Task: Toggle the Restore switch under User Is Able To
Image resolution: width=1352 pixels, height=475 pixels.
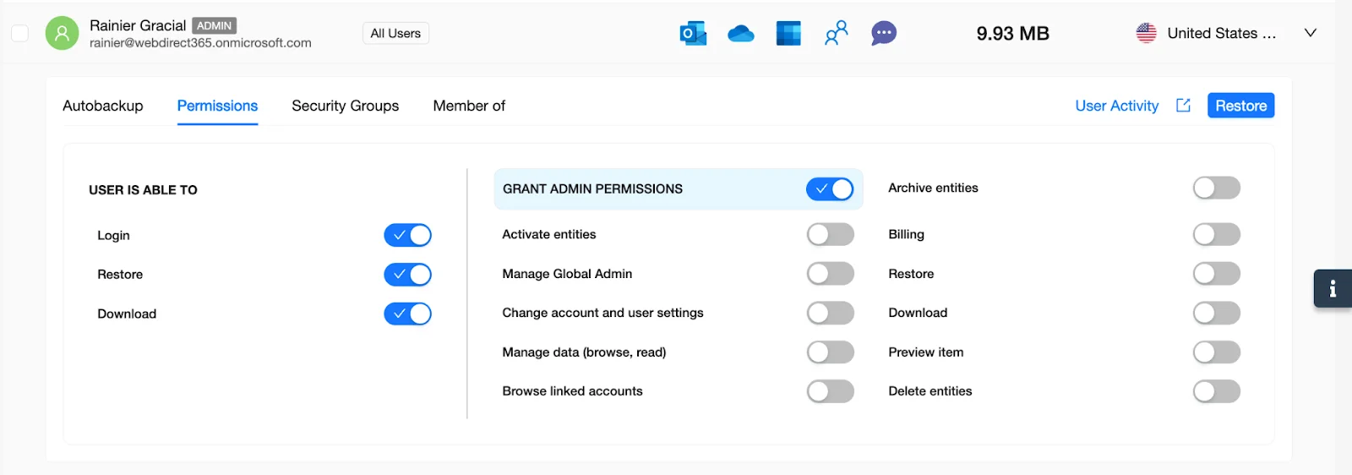Action: point(408,275)
